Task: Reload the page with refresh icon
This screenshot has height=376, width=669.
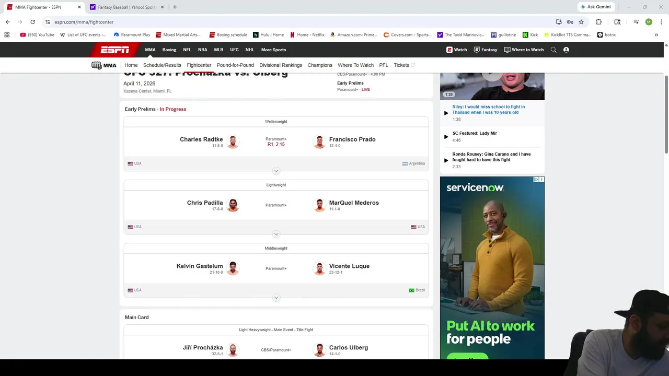Action: [32, 22]
